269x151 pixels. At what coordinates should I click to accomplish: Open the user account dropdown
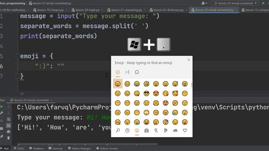(204, 3)
